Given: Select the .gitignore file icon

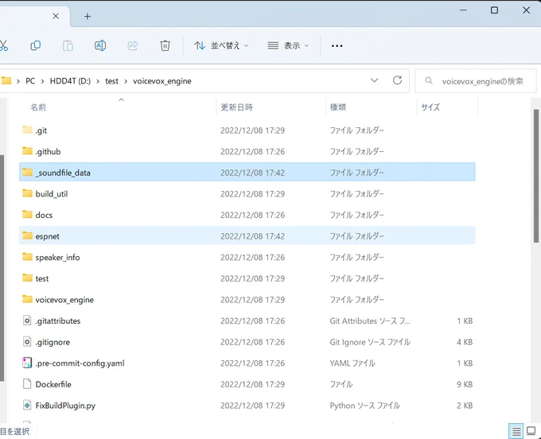Looking at the screenshot, I should (x=27, y=341).
